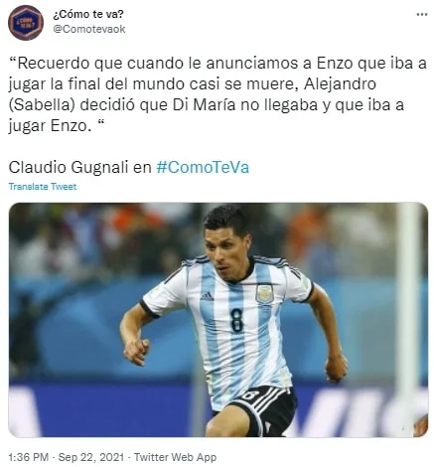Click the 1:36 PM timestamp

[29, 457]
